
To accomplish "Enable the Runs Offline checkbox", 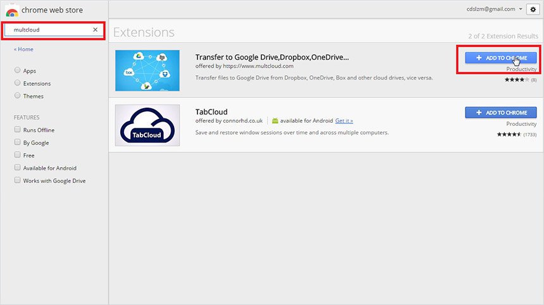I will (17, 130).
